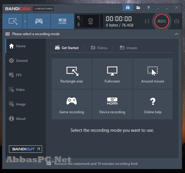The height and width of the screenshot is (173, 185).
Task: Open General settings in sidebar
Action: point(26,60)
